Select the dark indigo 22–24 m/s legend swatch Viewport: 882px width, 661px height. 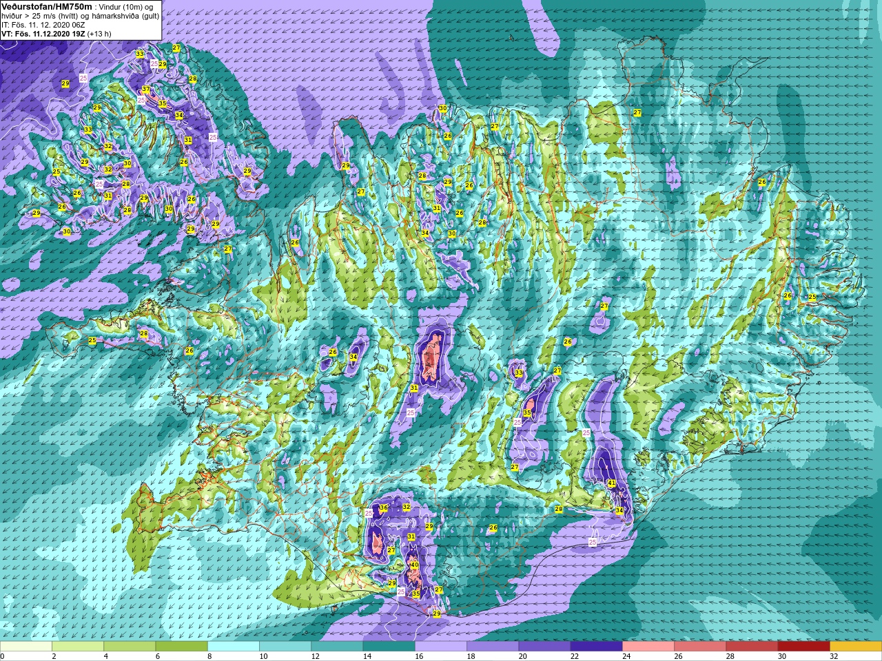coord(596,647)
